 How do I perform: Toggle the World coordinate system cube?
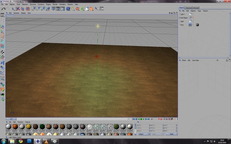[x=48, y=9]
